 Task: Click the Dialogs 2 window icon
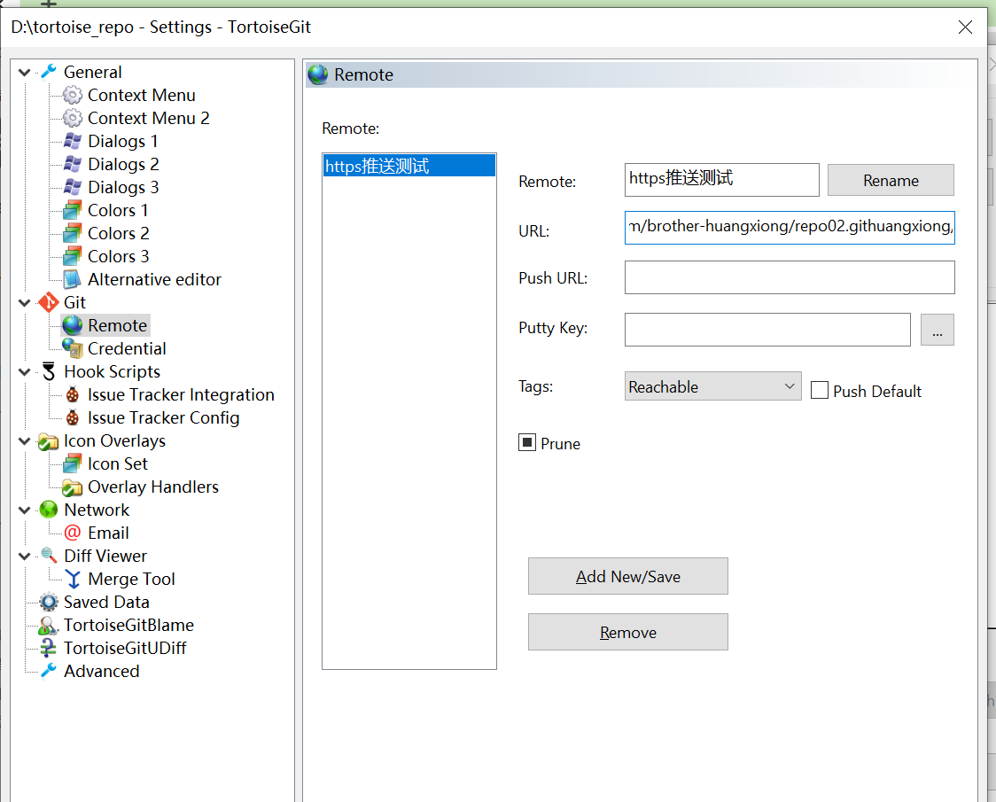(73, 164)
